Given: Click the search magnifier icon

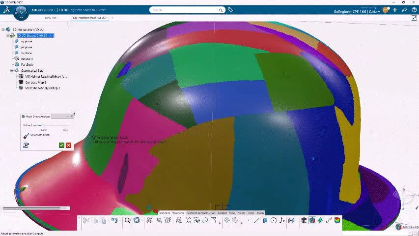Looking at the screenshot, I should (221, 10).
